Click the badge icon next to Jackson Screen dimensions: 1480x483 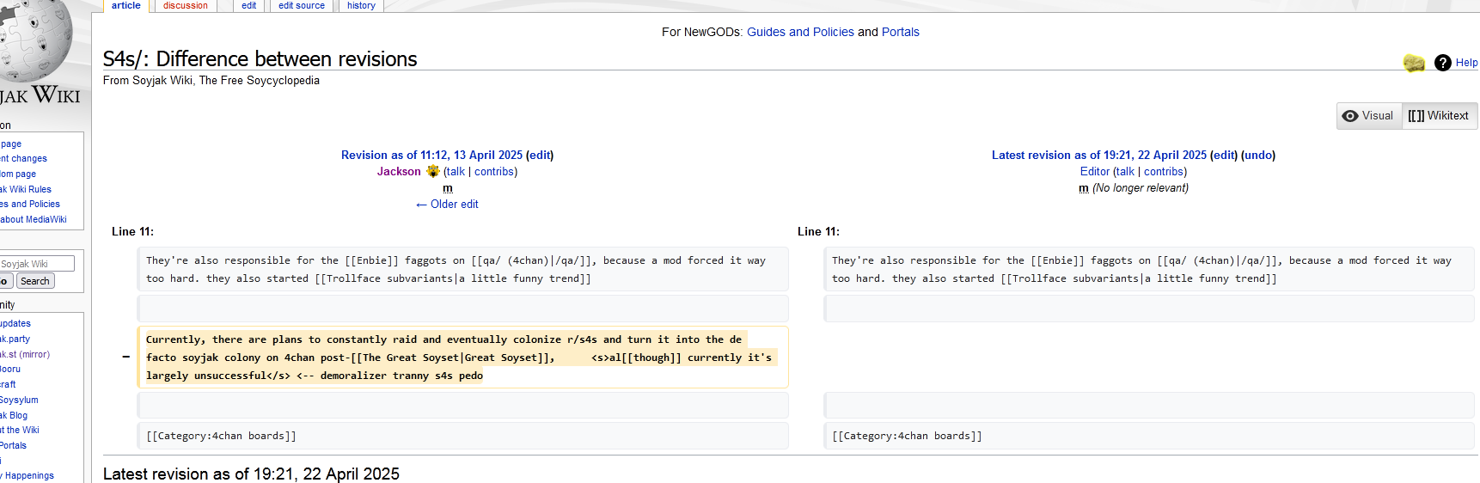point(433,171)
